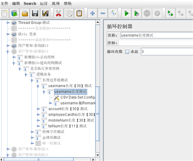Collapse the 用户管理-新增接口 node

(x=8, y=52)
